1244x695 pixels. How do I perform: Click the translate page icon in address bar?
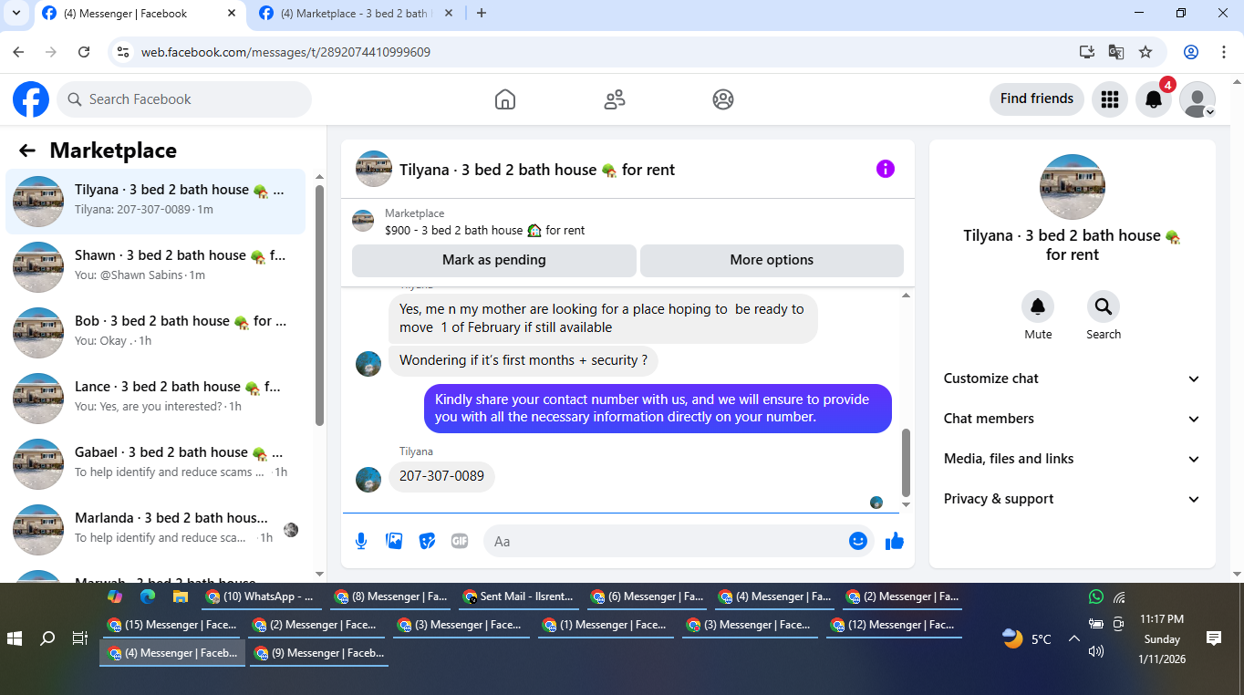tap(1116, 52)
